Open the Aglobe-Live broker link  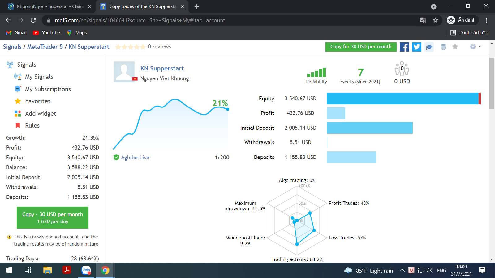point(135,158)
